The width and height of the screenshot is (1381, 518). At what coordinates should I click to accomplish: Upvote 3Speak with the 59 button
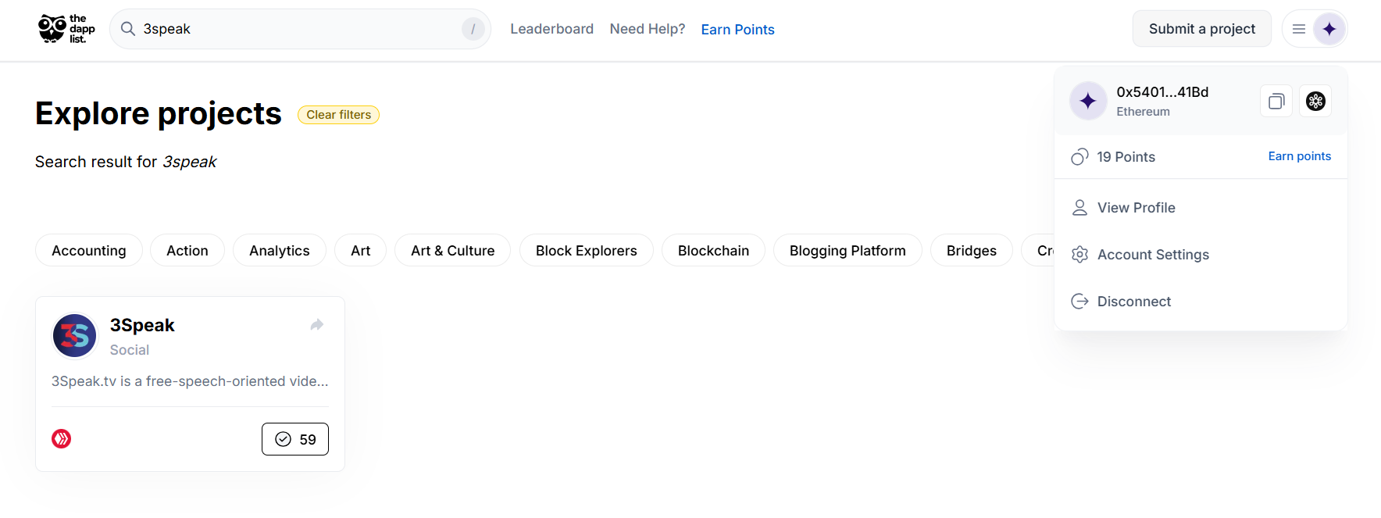pos(295,439)
